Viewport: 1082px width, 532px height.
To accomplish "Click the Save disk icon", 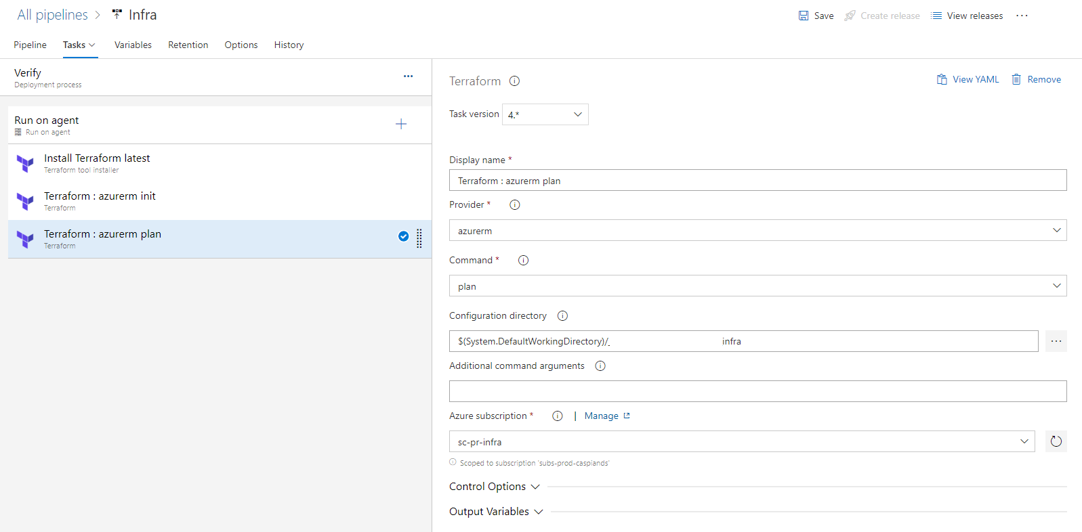I will [804, 16].
